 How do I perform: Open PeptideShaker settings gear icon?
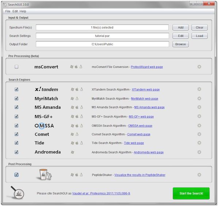pos(199,175)
